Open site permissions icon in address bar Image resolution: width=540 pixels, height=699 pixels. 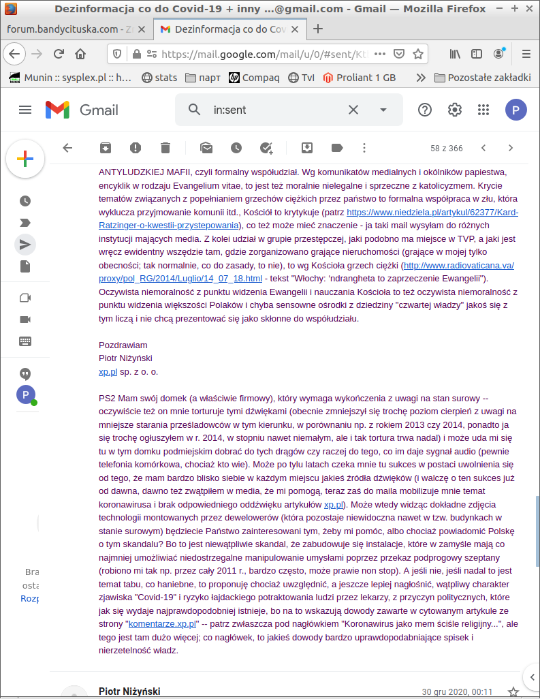point(151,54)
